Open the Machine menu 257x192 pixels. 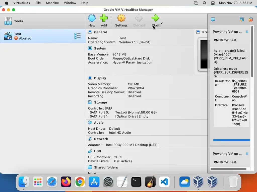52,3
